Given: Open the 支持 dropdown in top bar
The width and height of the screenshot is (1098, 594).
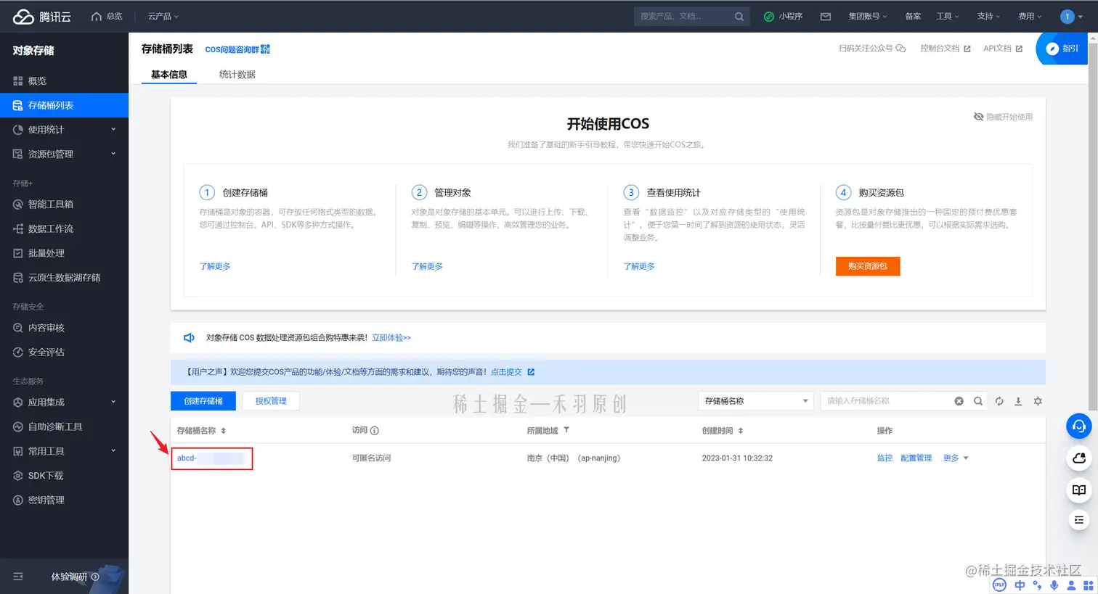Looking at the screenshot, I should (988, 16).
